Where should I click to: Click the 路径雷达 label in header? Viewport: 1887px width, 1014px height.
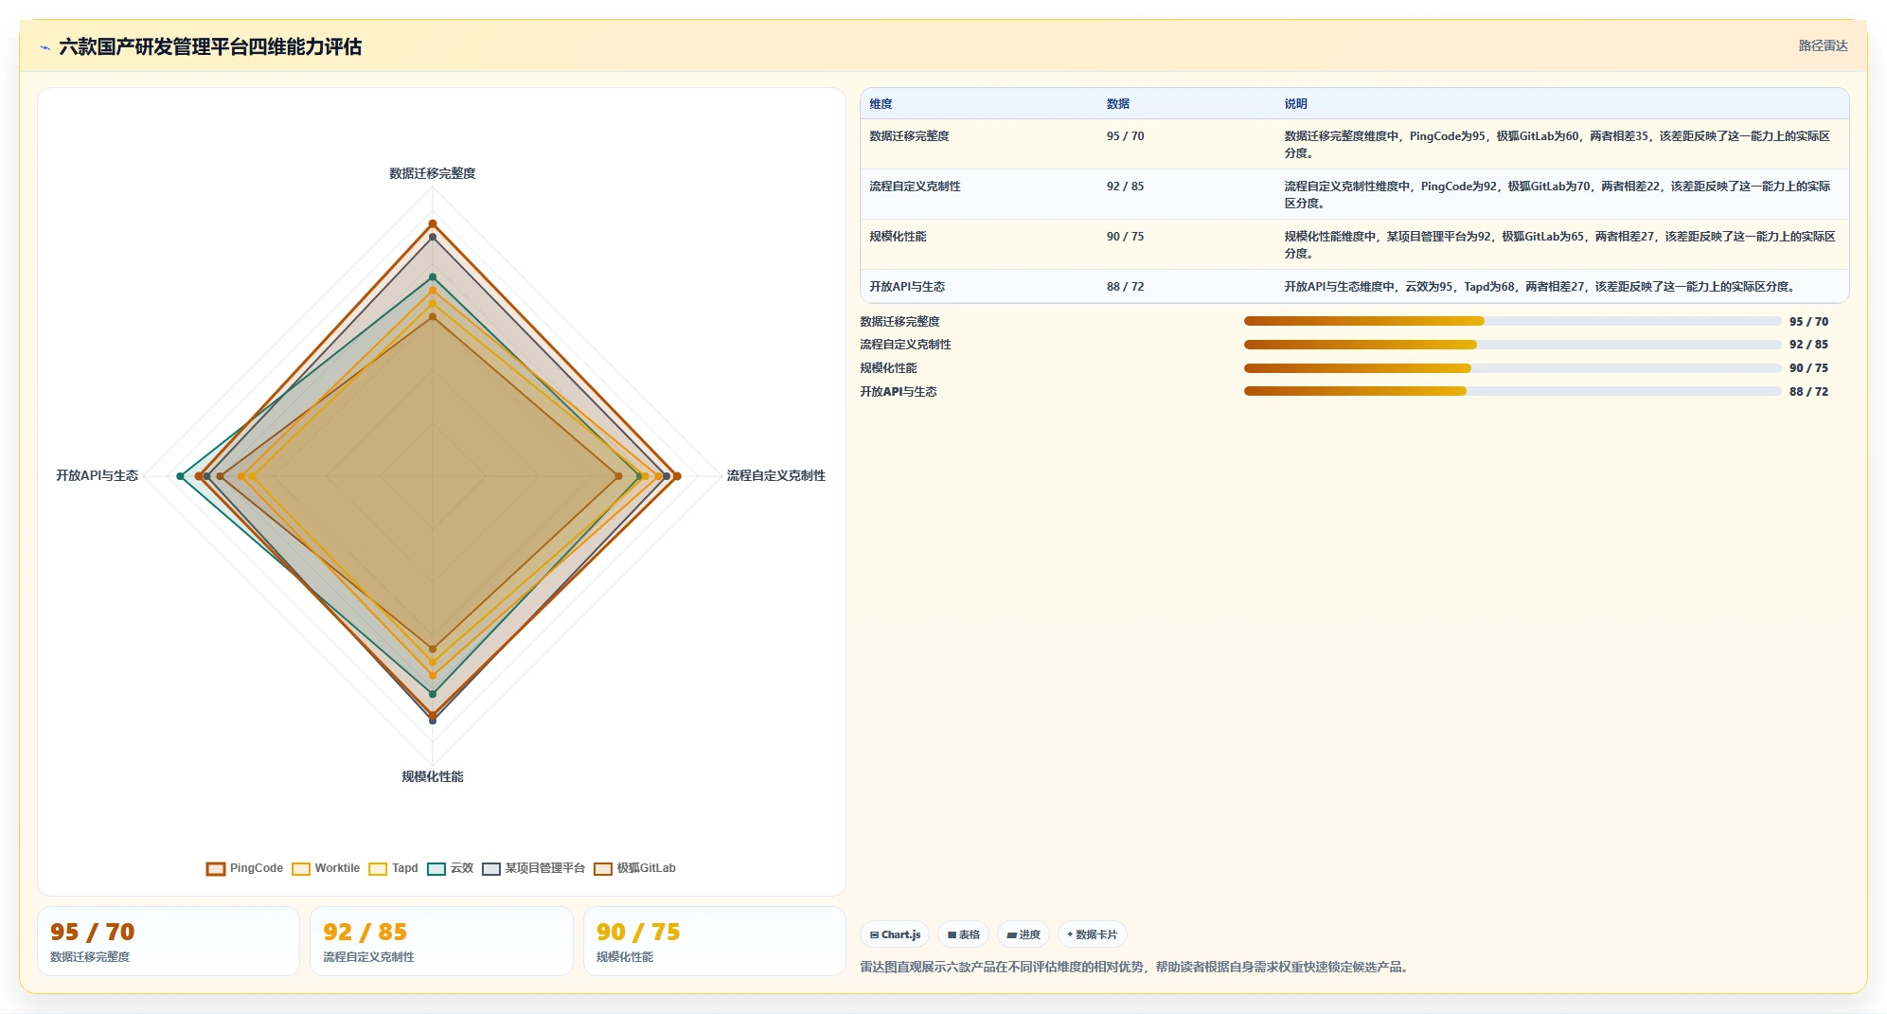click(x=1823, y=45)
